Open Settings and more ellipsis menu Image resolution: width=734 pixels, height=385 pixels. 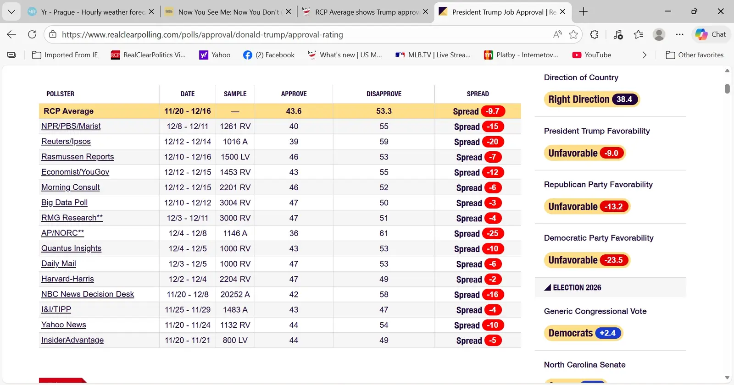tap(679, 34)
